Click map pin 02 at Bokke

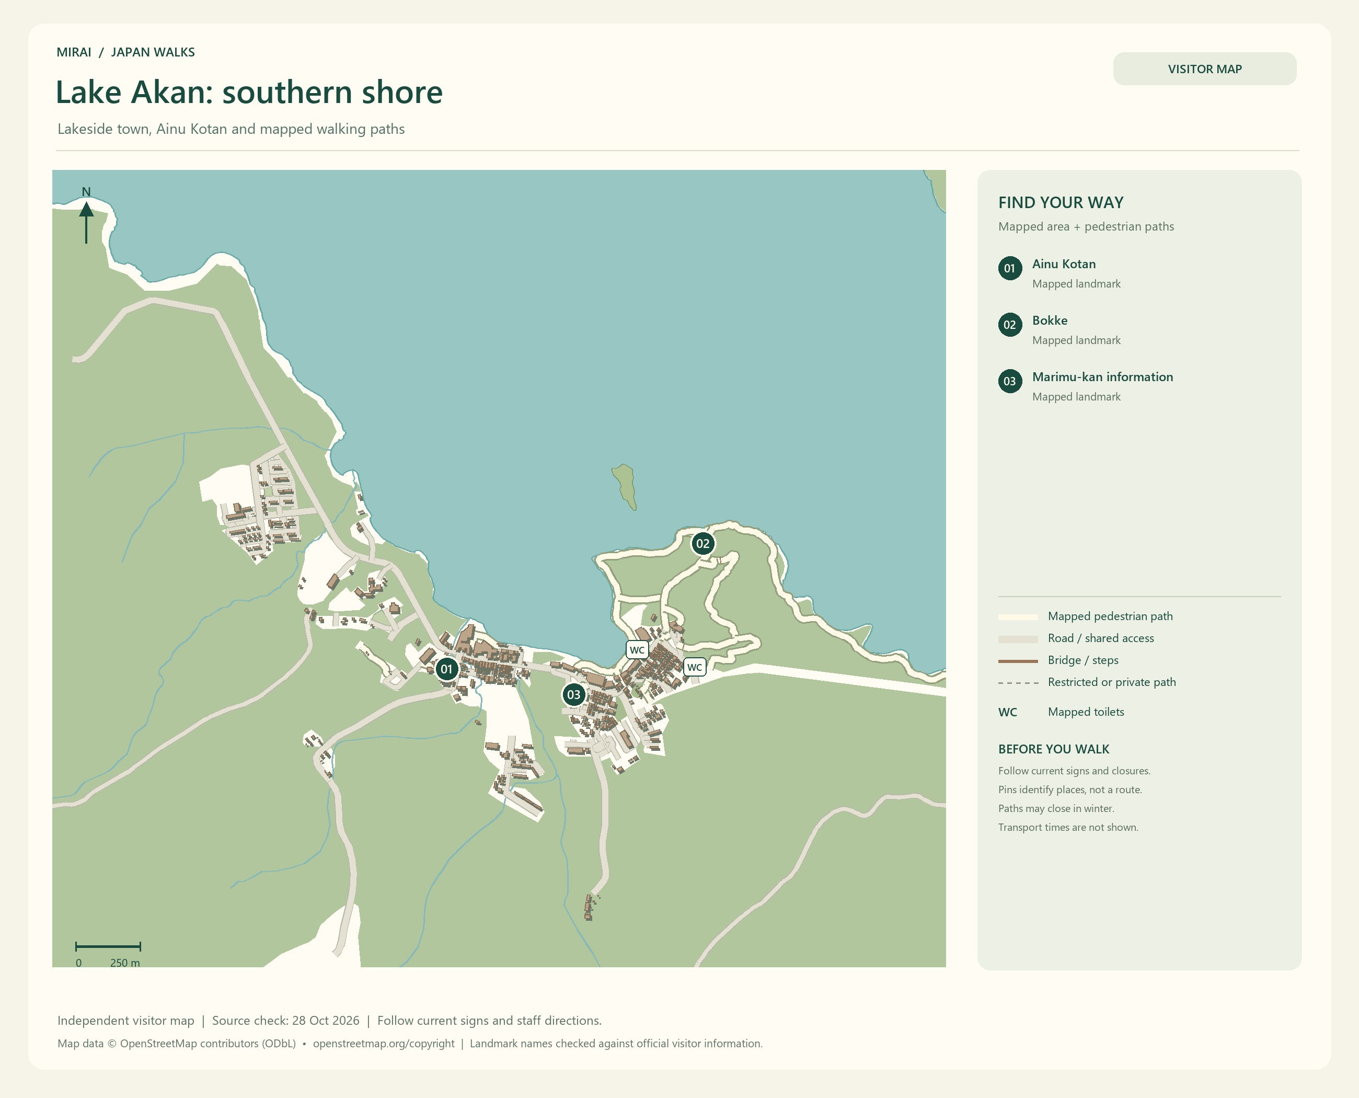(x=702, y=543)
